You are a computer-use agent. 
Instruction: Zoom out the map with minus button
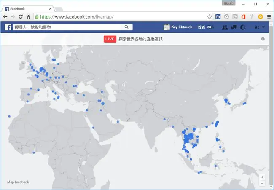tap(262, 183)
